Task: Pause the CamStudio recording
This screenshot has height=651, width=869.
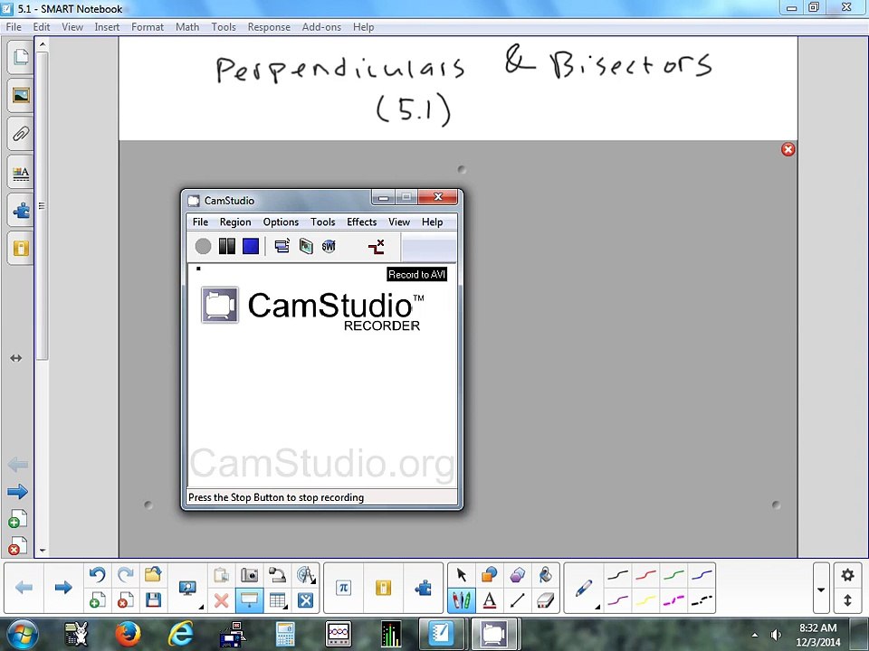Action: click(x=226, y=246)
